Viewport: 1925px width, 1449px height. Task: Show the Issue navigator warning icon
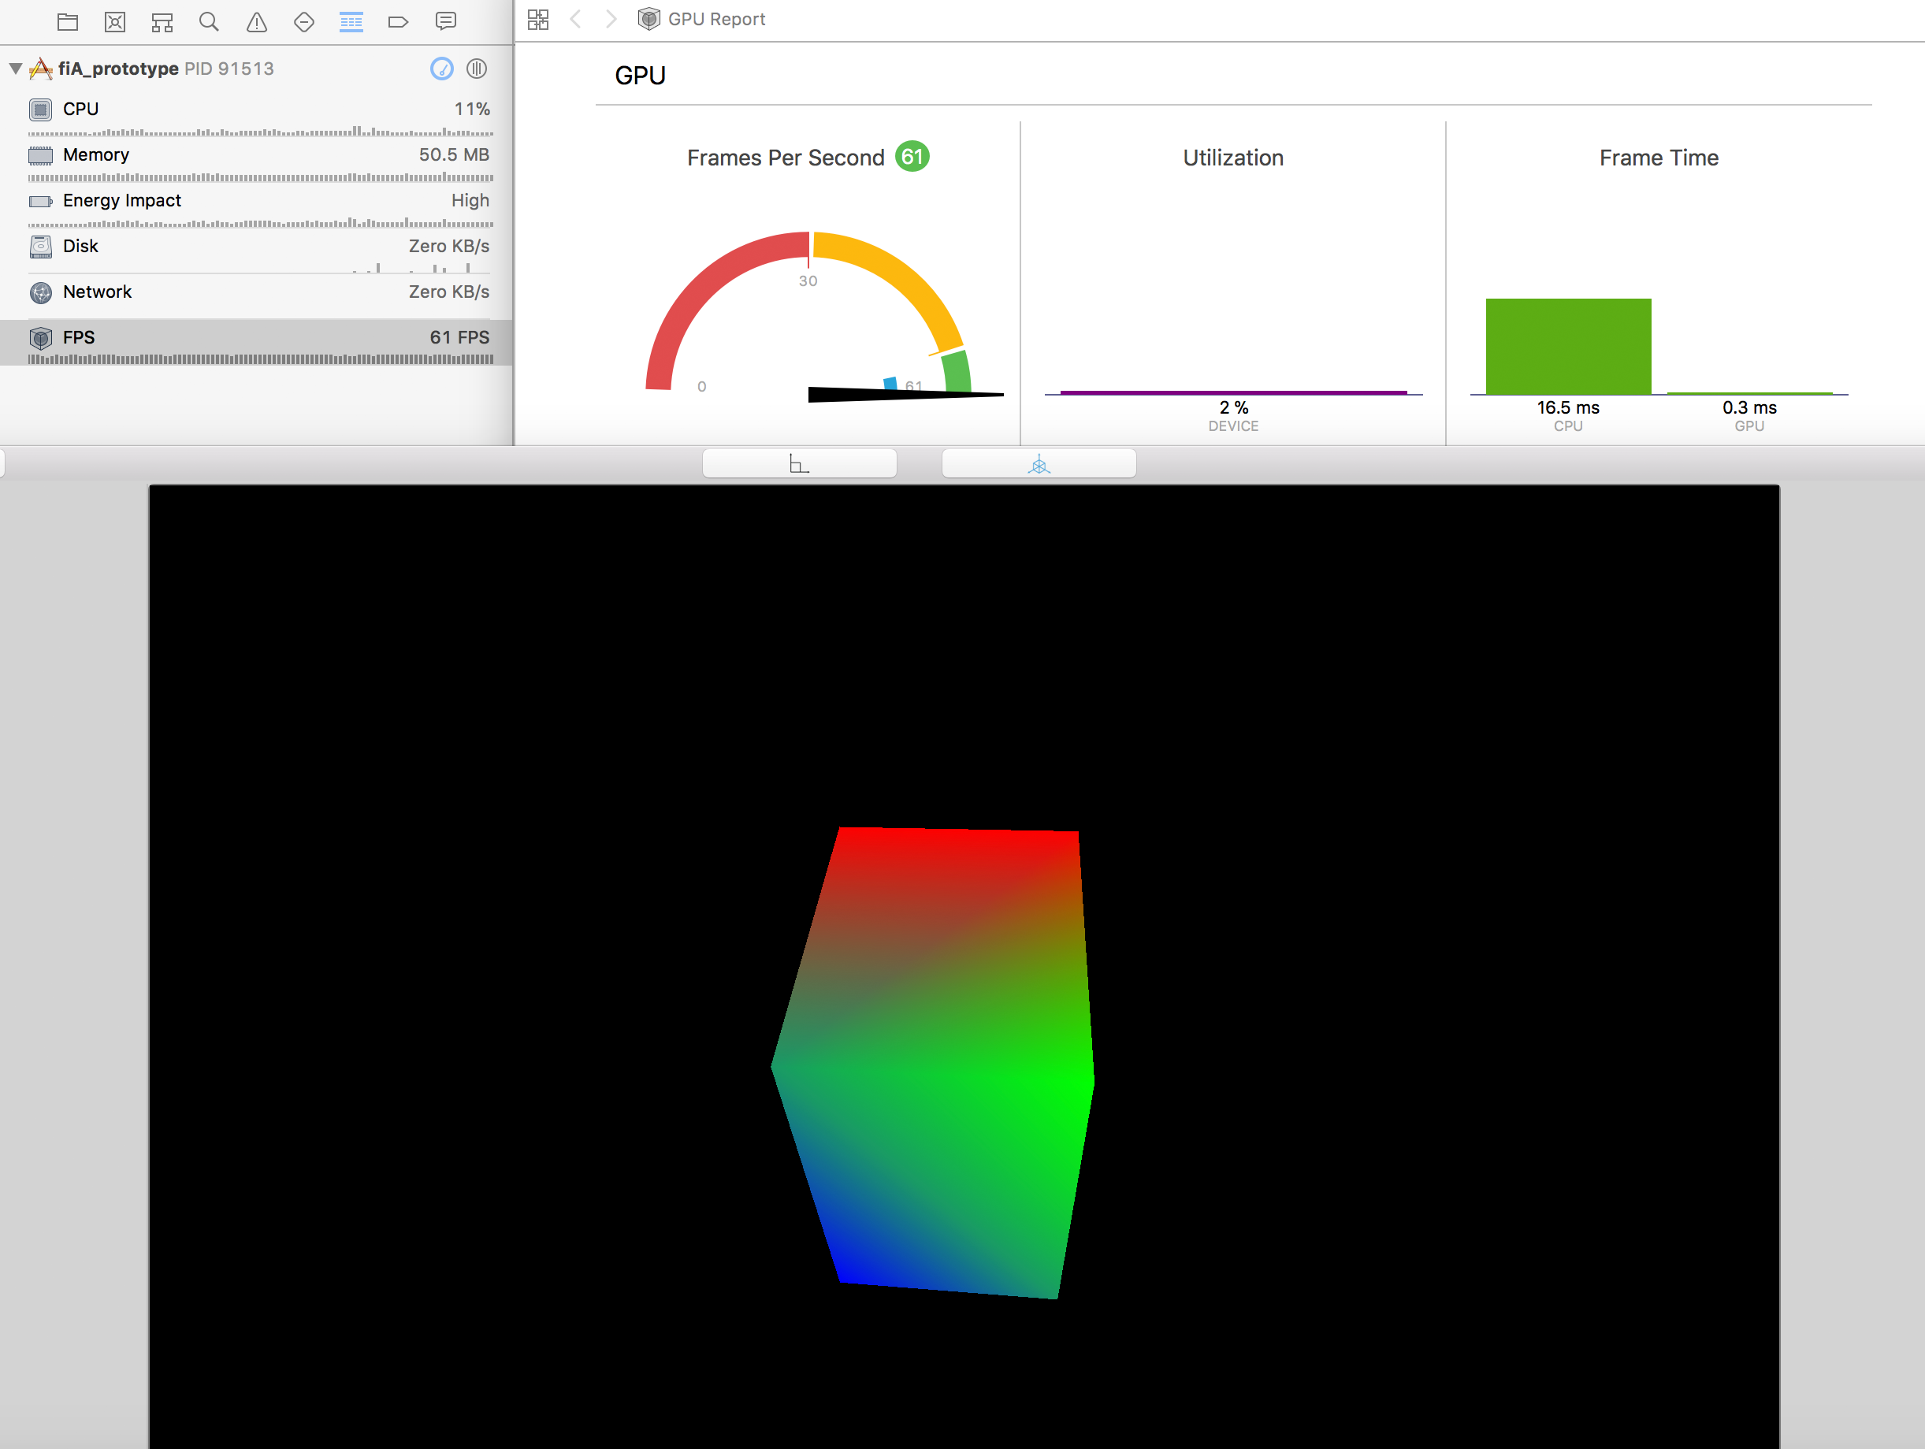point(257,22)
